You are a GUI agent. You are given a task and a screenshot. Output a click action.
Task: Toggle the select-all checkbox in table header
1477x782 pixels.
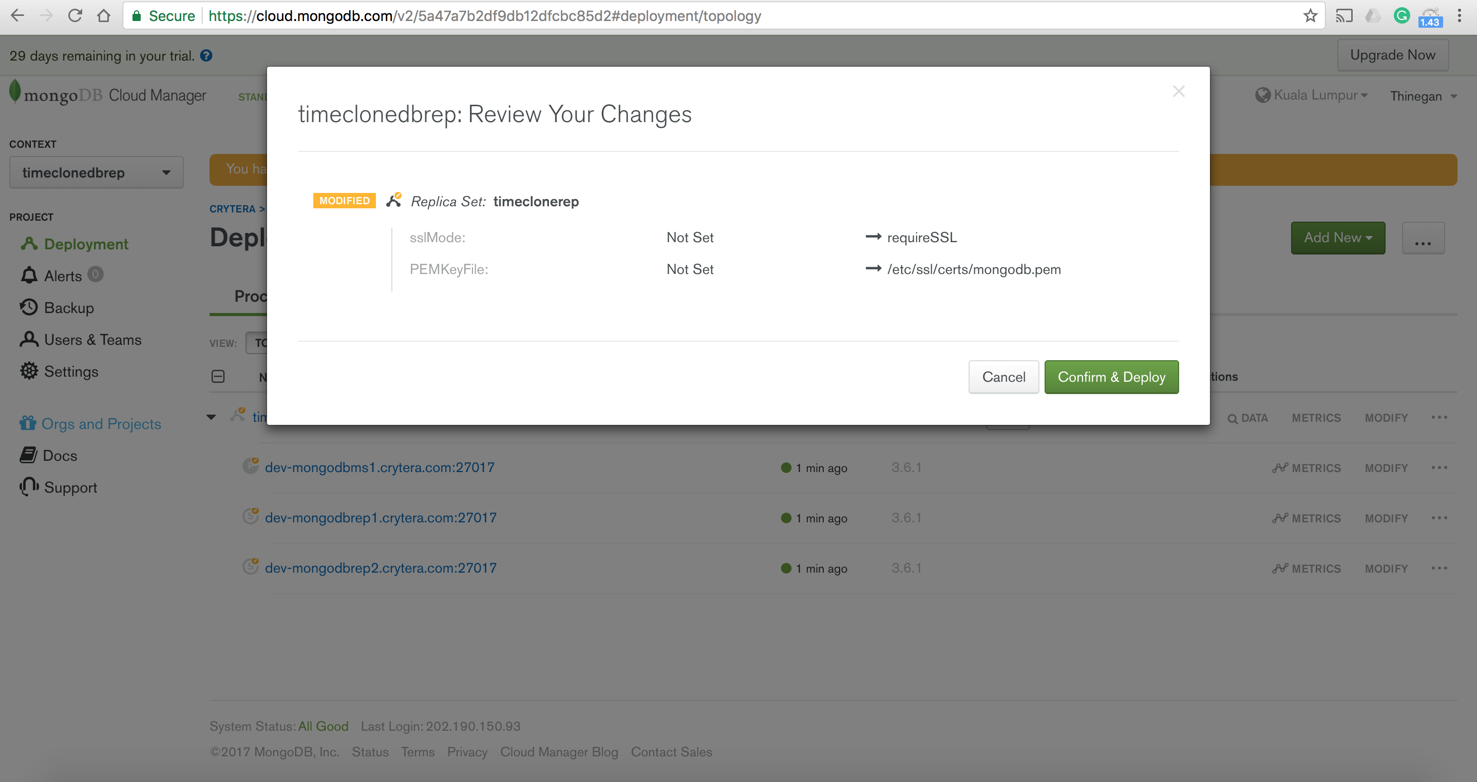(x=218, y=377)
